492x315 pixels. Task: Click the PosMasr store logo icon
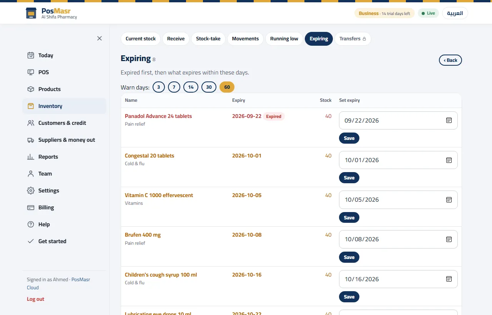(31, 13)
